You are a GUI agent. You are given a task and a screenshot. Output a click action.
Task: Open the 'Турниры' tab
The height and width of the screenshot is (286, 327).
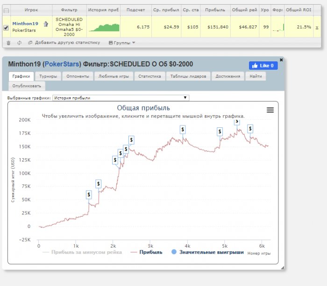coord(48,76)
